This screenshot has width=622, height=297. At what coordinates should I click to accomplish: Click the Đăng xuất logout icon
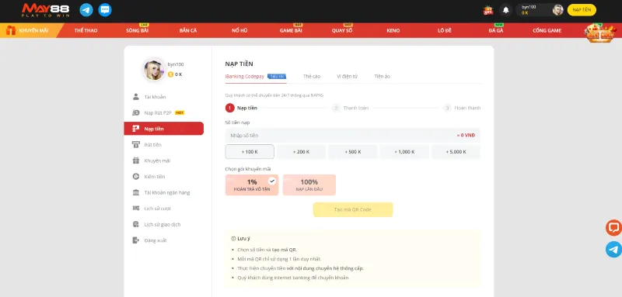click(136, 240)
